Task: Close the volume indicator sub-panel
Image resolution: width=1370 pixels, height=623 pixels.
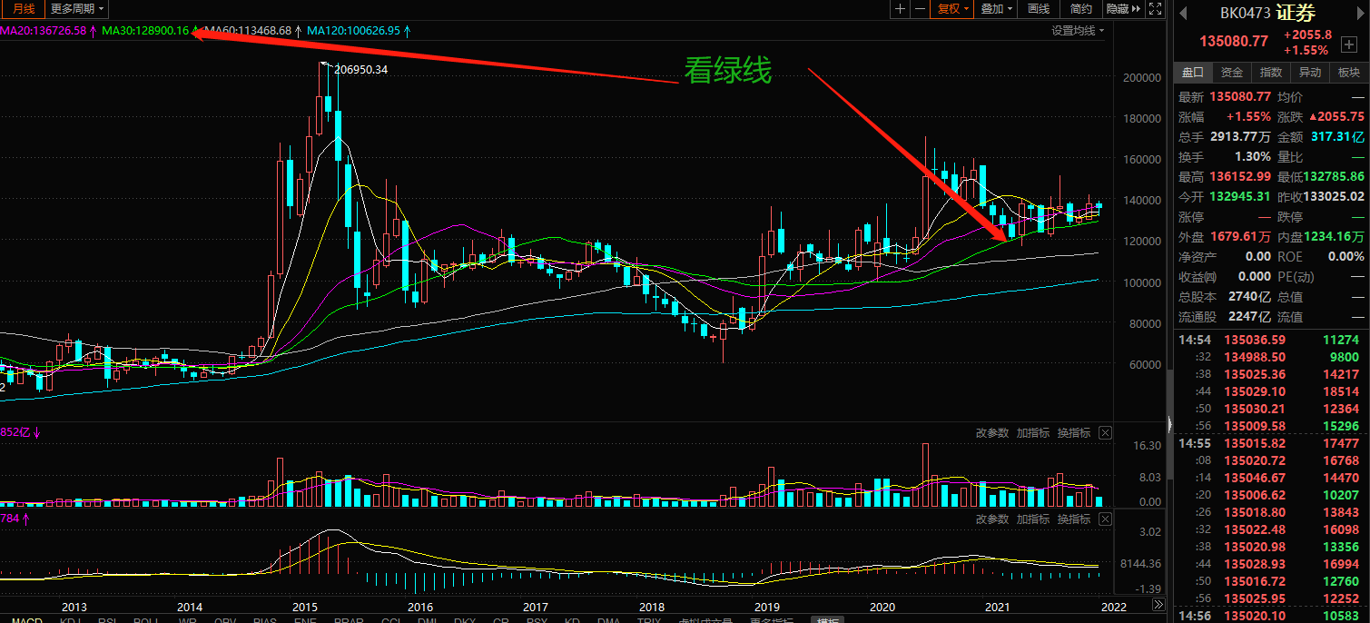Action: coord(1105,433)
